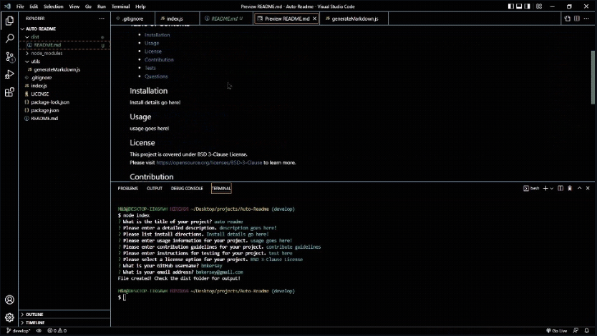Open the Run and Debug view

[9, 74]
